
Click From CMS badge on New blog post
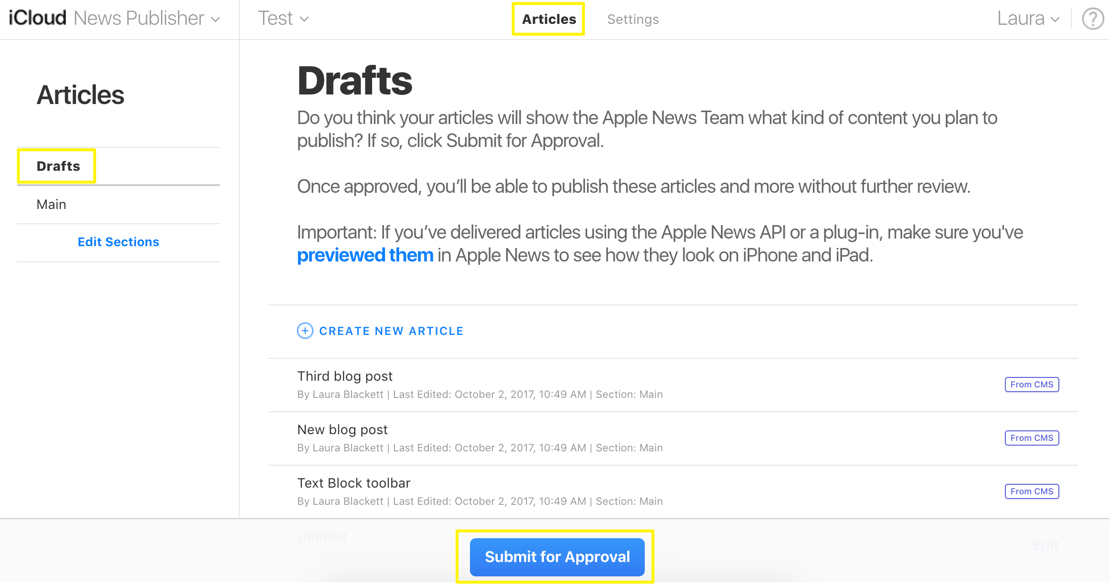pos(1032,438)
